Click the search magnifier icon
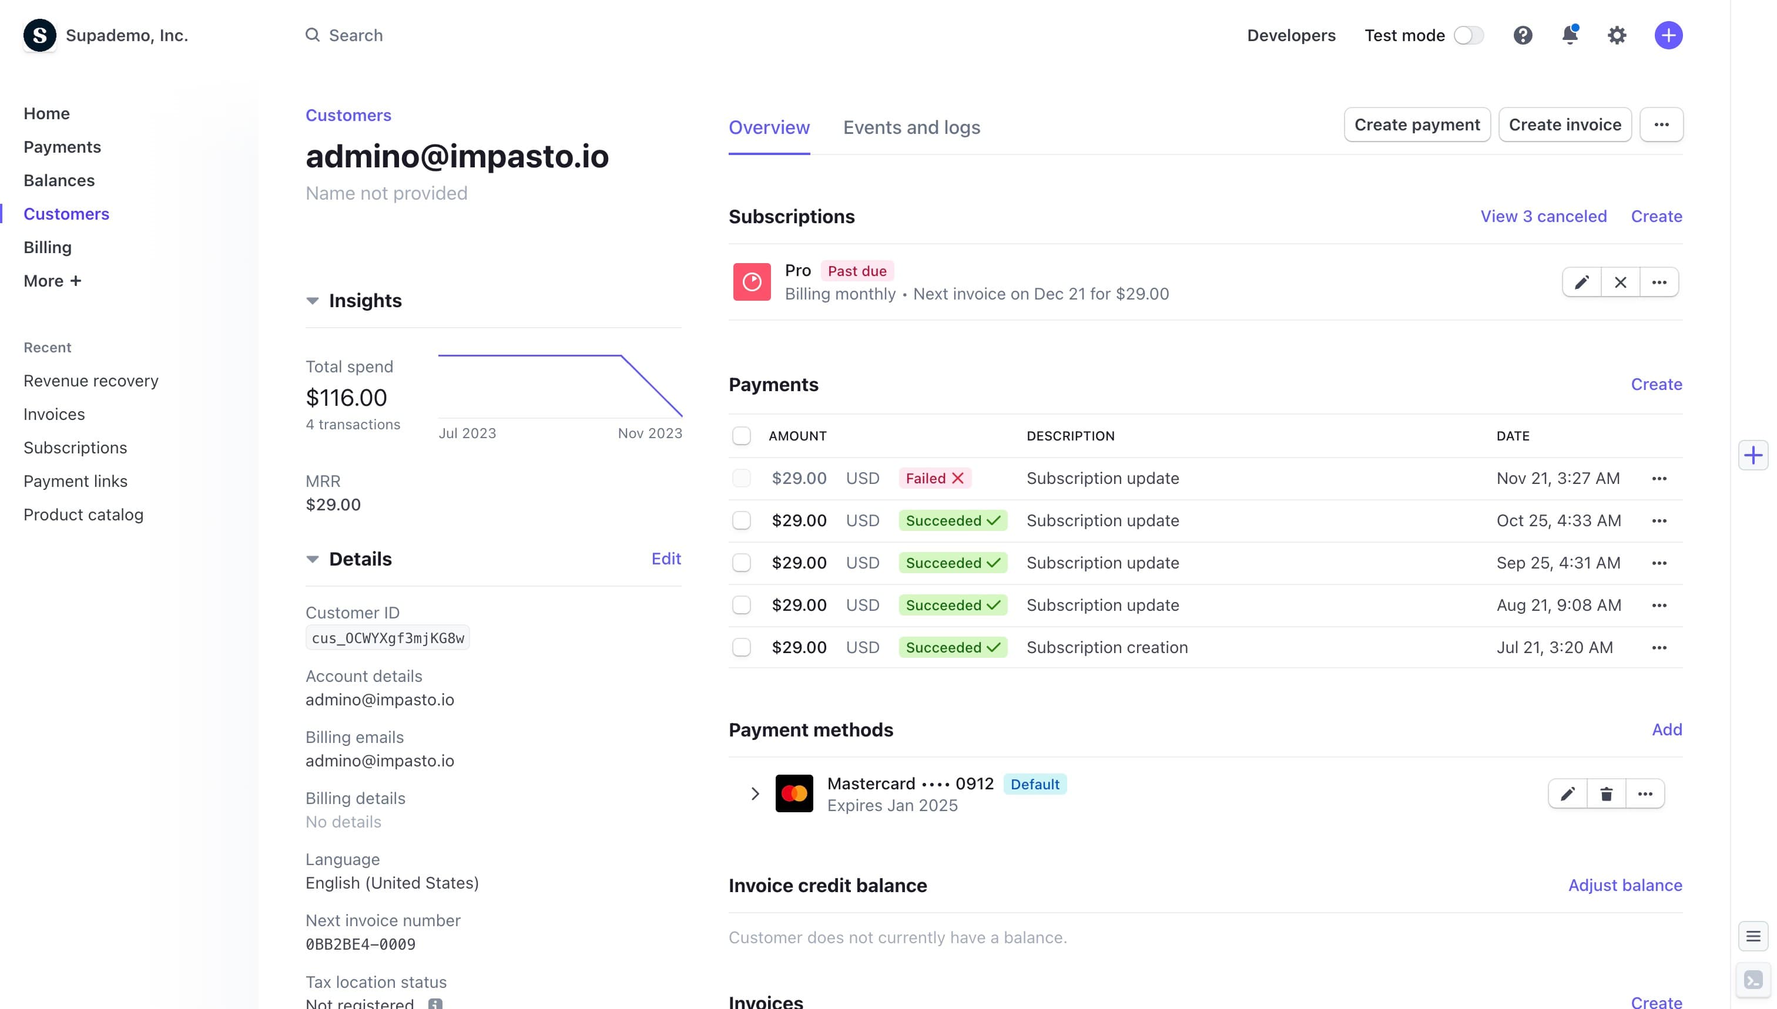This screenshot has width=1777, height=1009. (313, 35)
